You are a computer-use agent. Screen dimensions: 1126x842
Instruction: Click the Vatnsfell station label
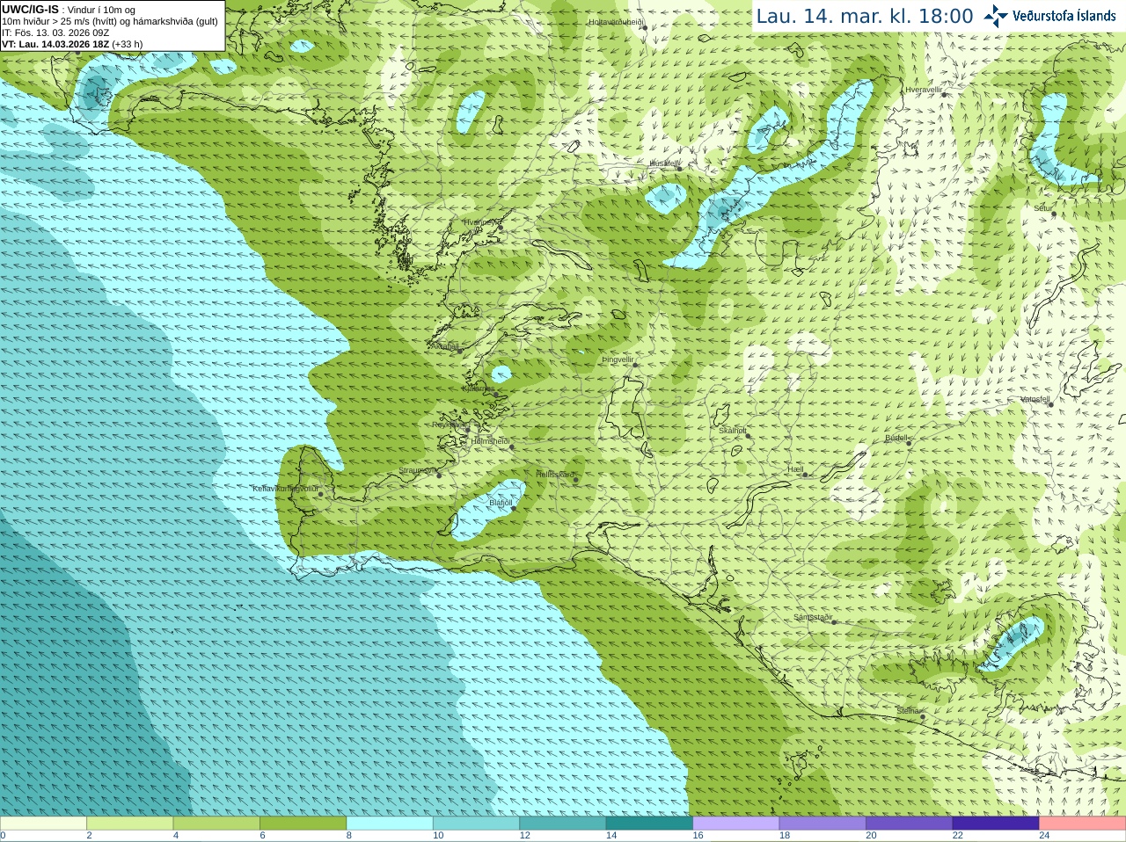1035,399
